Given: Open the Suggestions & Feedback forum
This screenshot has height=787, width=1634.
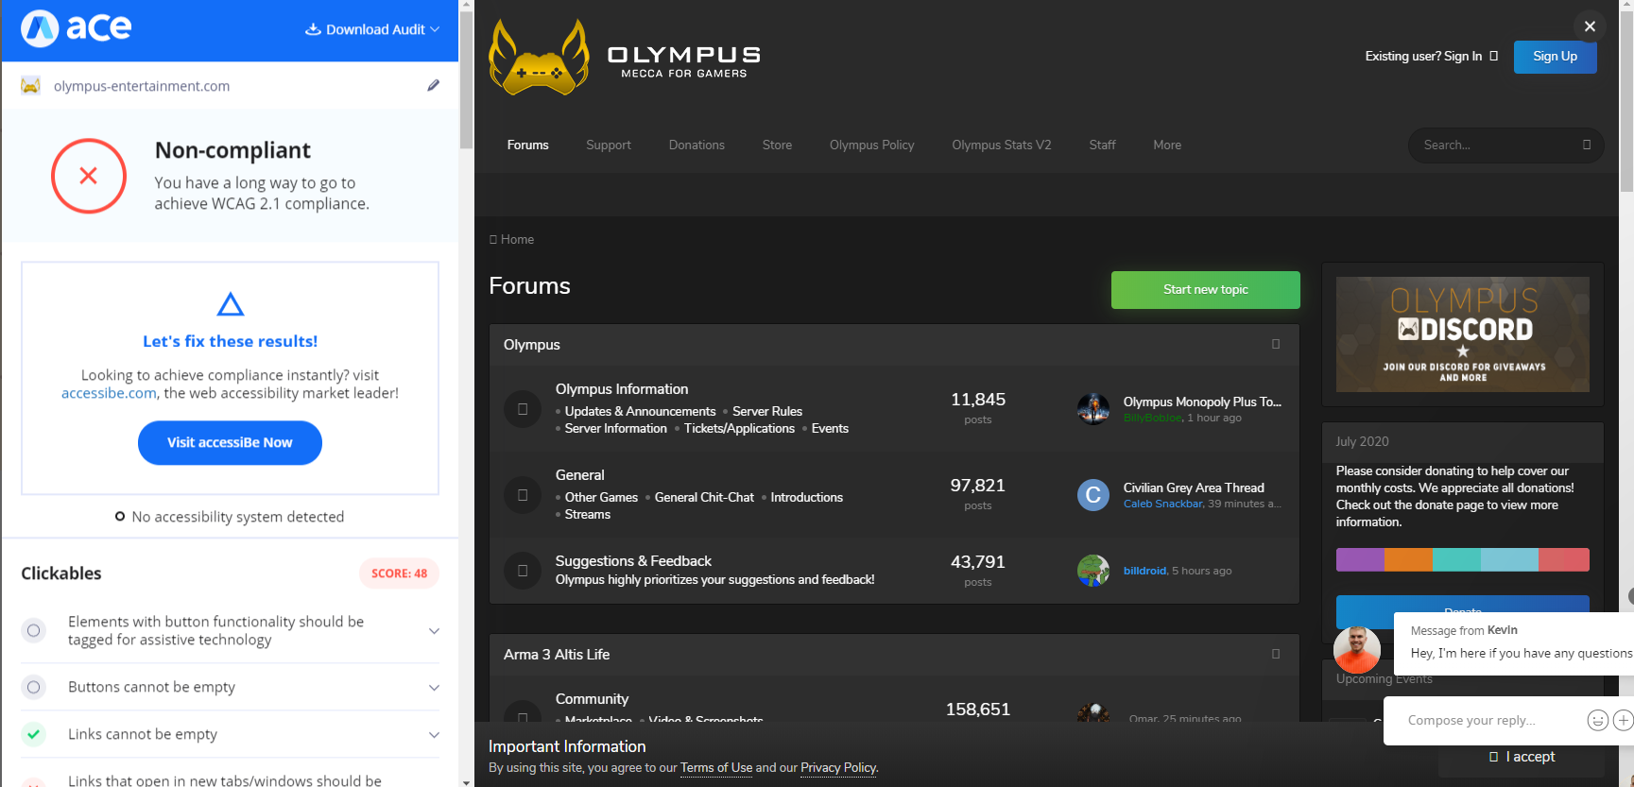Looking at the screenshot, I should tap(633, 561).
